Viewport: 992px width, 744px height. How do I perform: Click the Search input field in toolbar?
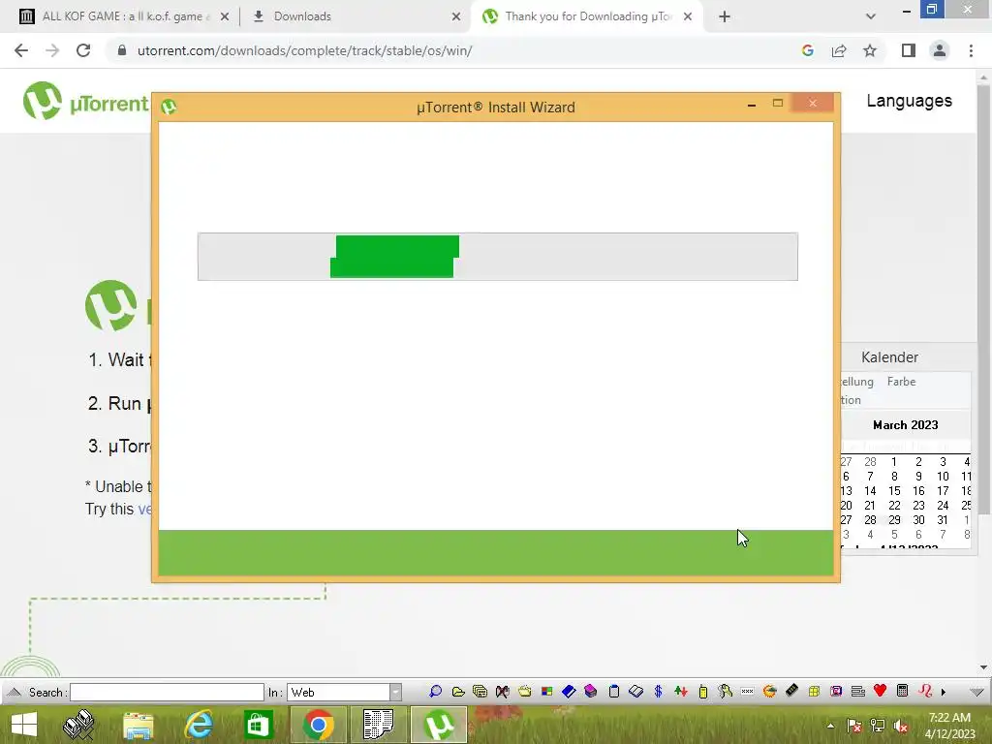[x=167, y=692]
